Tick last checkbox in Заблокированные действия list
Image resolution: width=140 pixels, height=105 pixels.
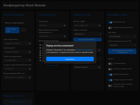[x=40, y=60]
